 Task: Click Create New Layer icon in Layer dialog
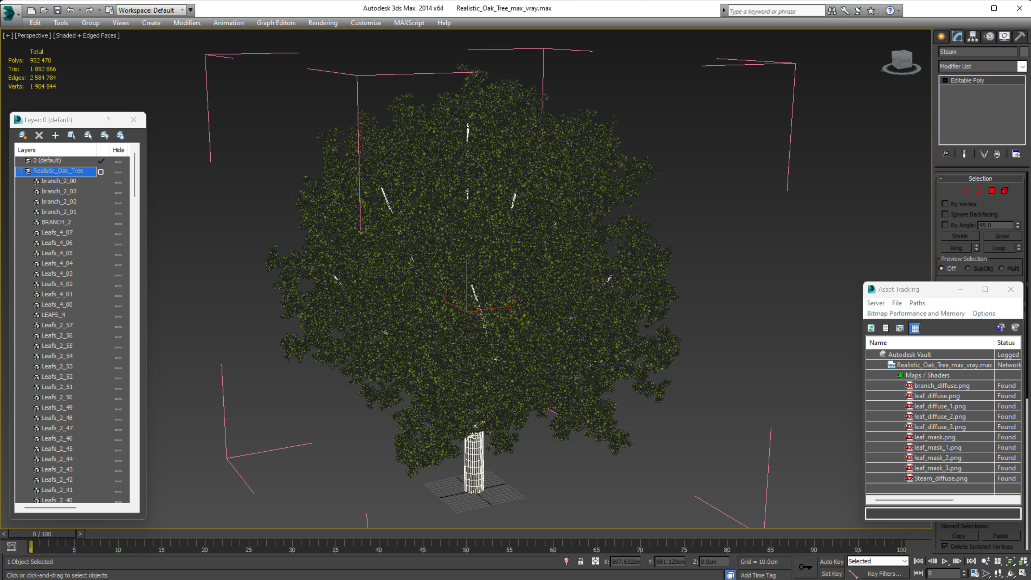[x=22, y=135]
